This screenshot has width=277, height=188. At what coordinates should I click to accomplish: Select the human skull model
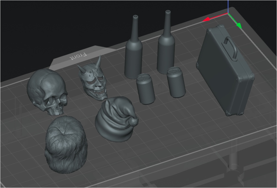click(47, 92)
